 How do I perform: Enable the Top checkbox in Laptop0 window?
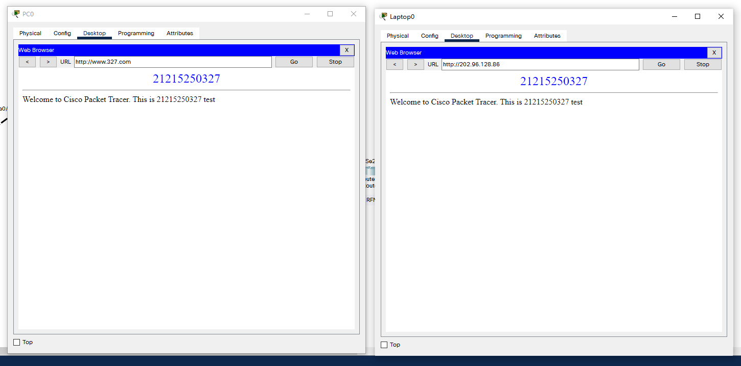[384, 345]
